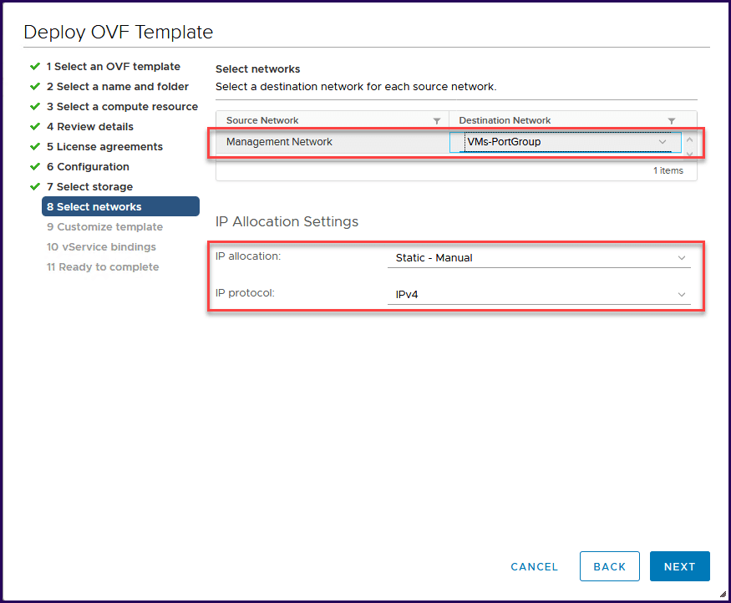This screenshot has height=603, width=731.
Task: Click the IP Allocation Settings heading
Action: (287, 222)
